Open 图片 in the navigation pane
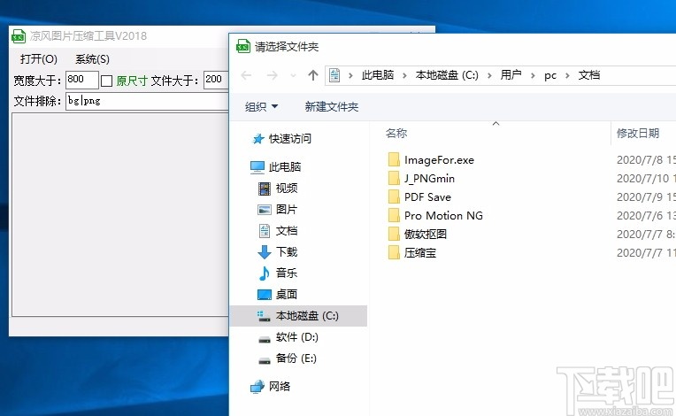This screenshot has height=416, width=676. point(278,210)
